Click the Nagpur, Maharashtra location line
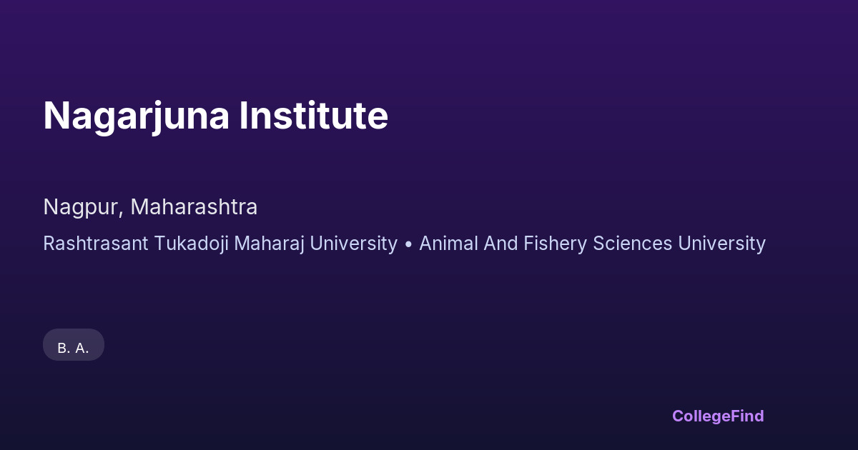 [x=150, y=207]
